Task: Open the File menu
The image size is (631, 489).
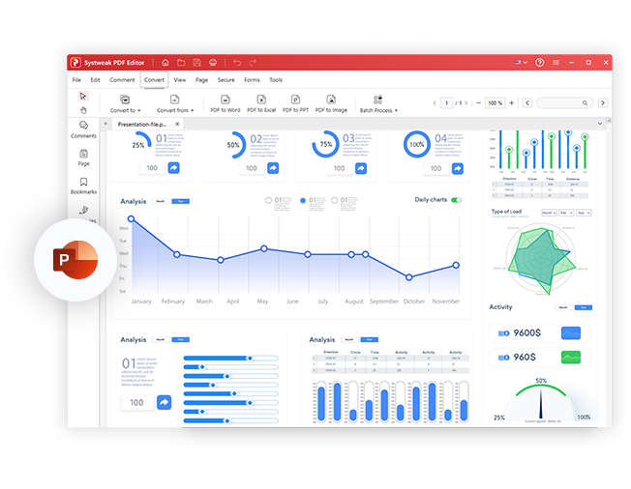Action: (76, 80)
